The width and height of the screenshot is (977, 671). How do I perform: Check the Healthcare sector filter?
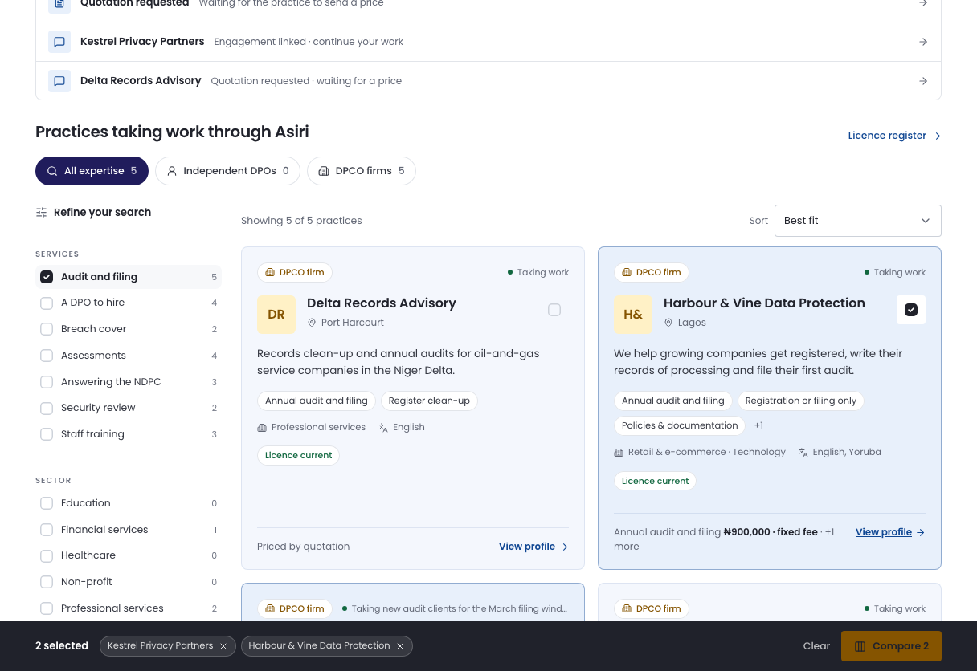(x=47, y=555)
